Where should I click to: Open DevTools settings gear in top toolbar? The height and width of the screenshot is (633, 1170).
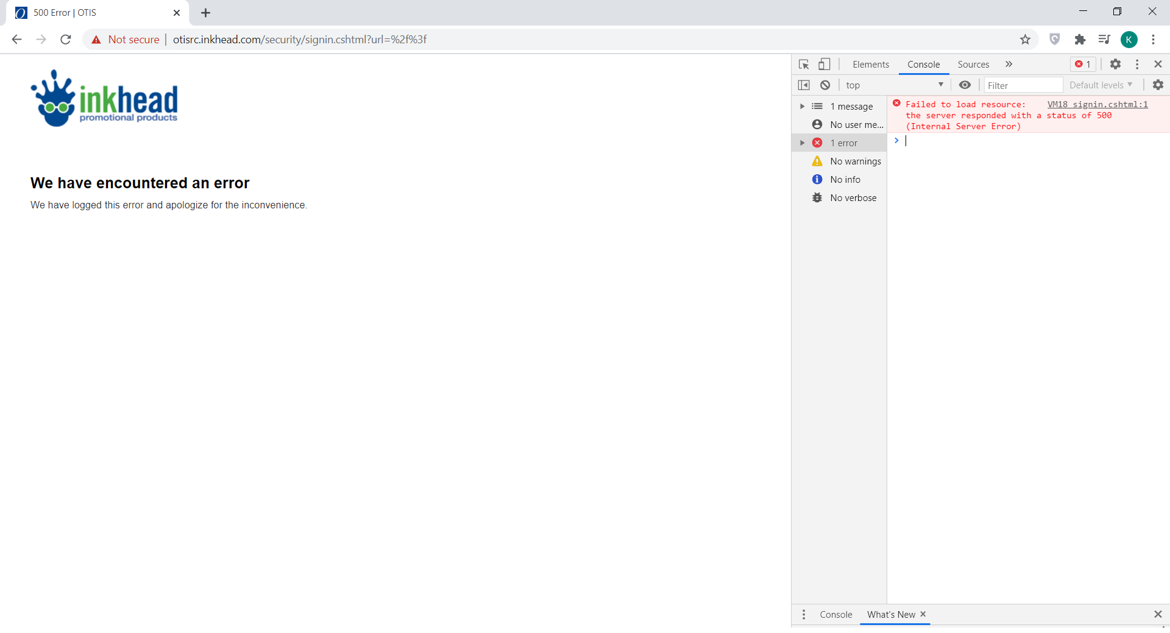[1115, 65]
